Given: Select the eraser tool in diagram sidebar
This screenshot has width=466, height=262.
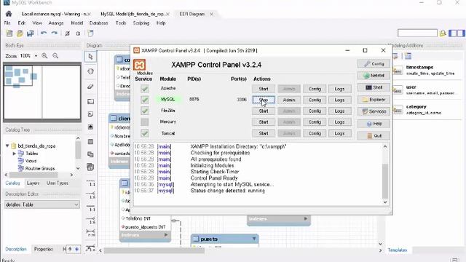Looking at the screenshot, I should pyautogui.click(x=90, y=87).
